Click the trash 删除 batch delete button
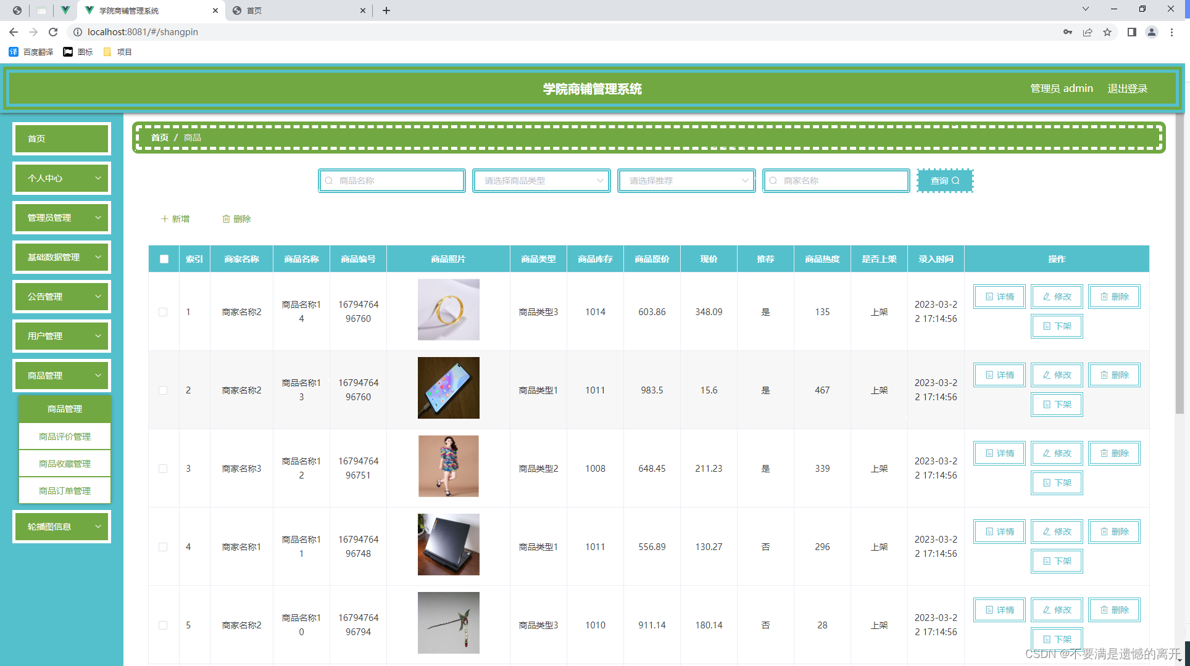 (x=236, y=219)
